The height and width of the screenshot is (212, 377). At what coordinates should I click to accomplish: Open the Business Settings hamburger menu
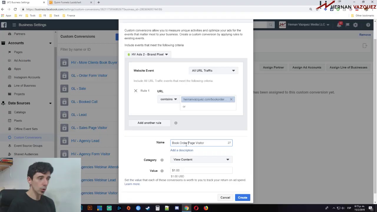pyautogui.click(x=14, y=25)
